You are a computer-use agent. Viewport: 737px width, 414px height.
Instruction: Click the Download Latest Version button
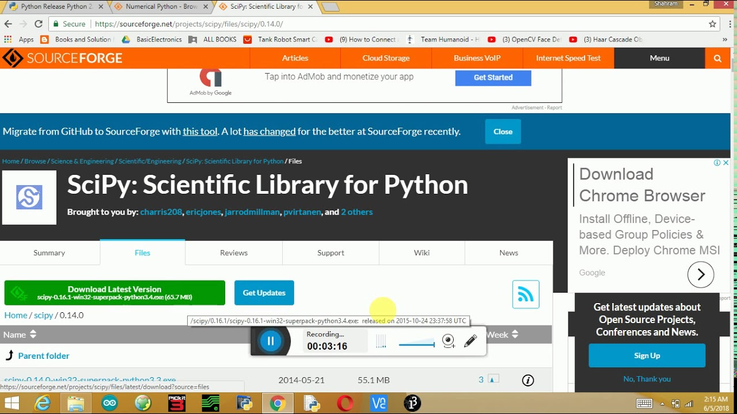[x=115, y=293]
